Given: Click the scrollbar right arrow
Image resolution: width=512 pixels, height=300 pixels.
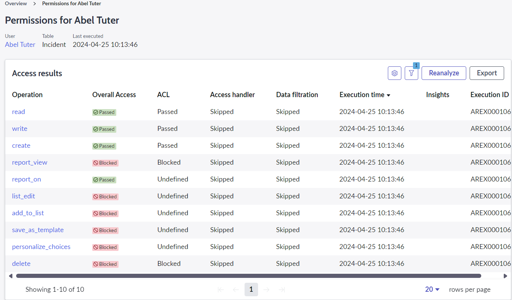Looking at the screenshot, I should (505, 276).
